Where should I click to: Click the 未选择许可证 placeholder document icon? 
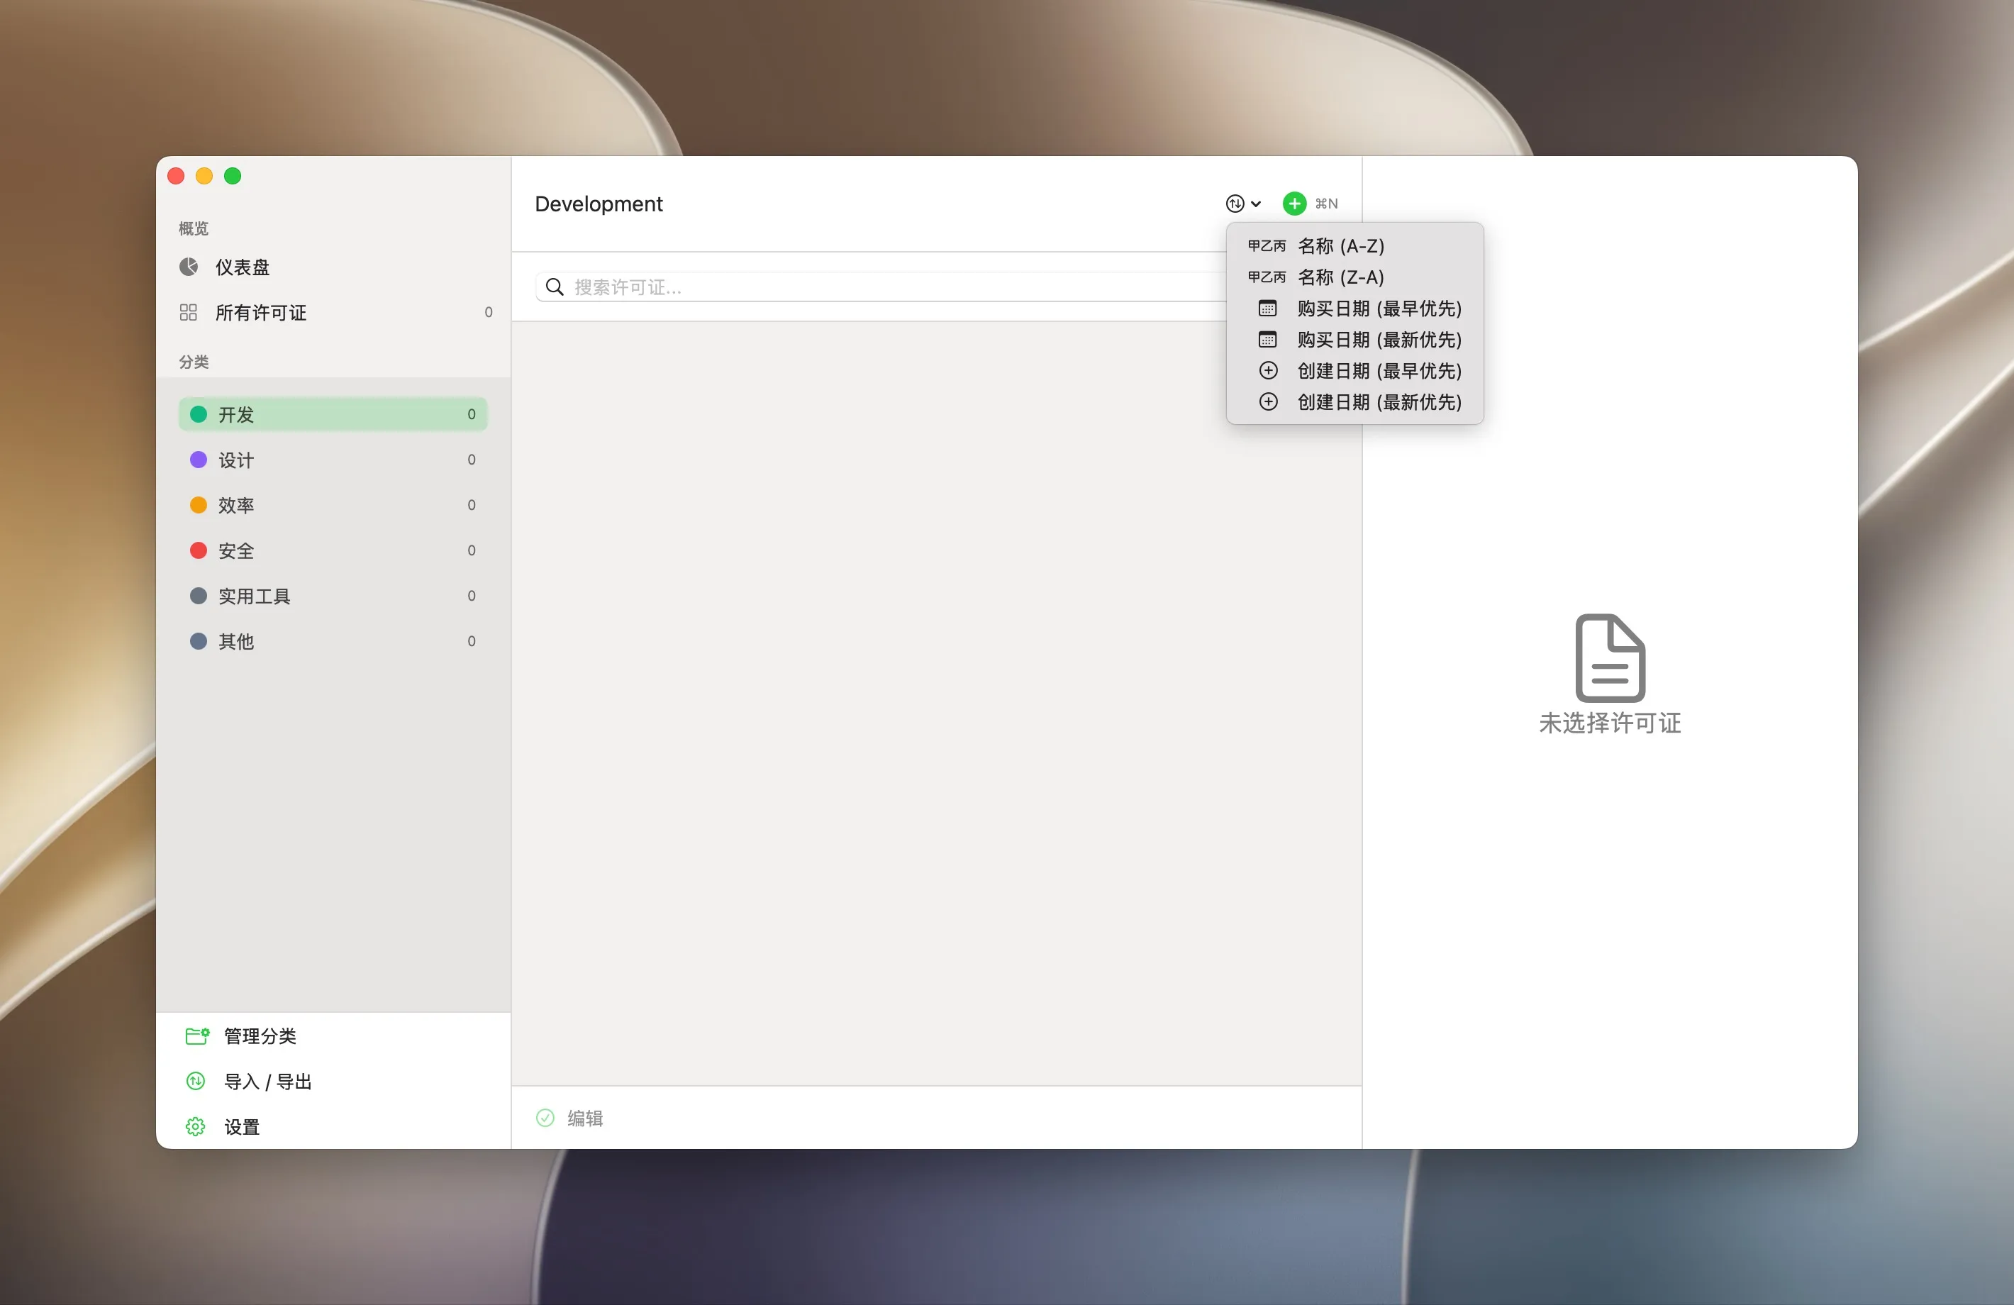coord(1610,657)
